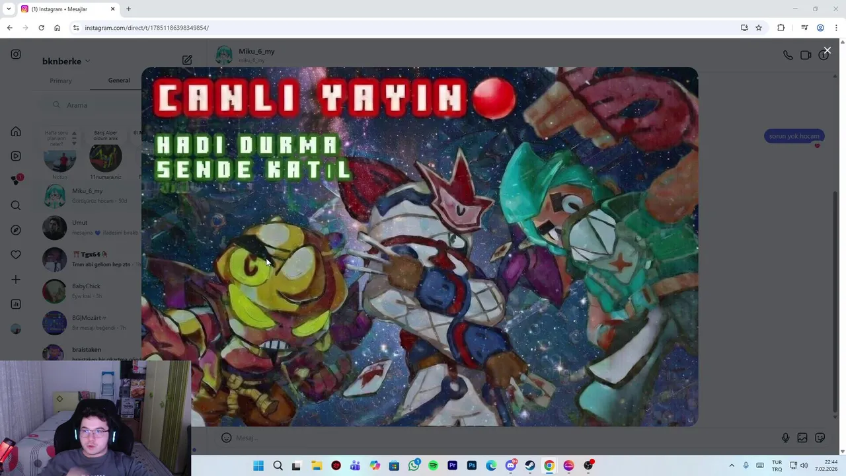The width and height of the screenshot is (846, 476).
Task: Go to Home feed in sidebar
Action: pos(16,132)
